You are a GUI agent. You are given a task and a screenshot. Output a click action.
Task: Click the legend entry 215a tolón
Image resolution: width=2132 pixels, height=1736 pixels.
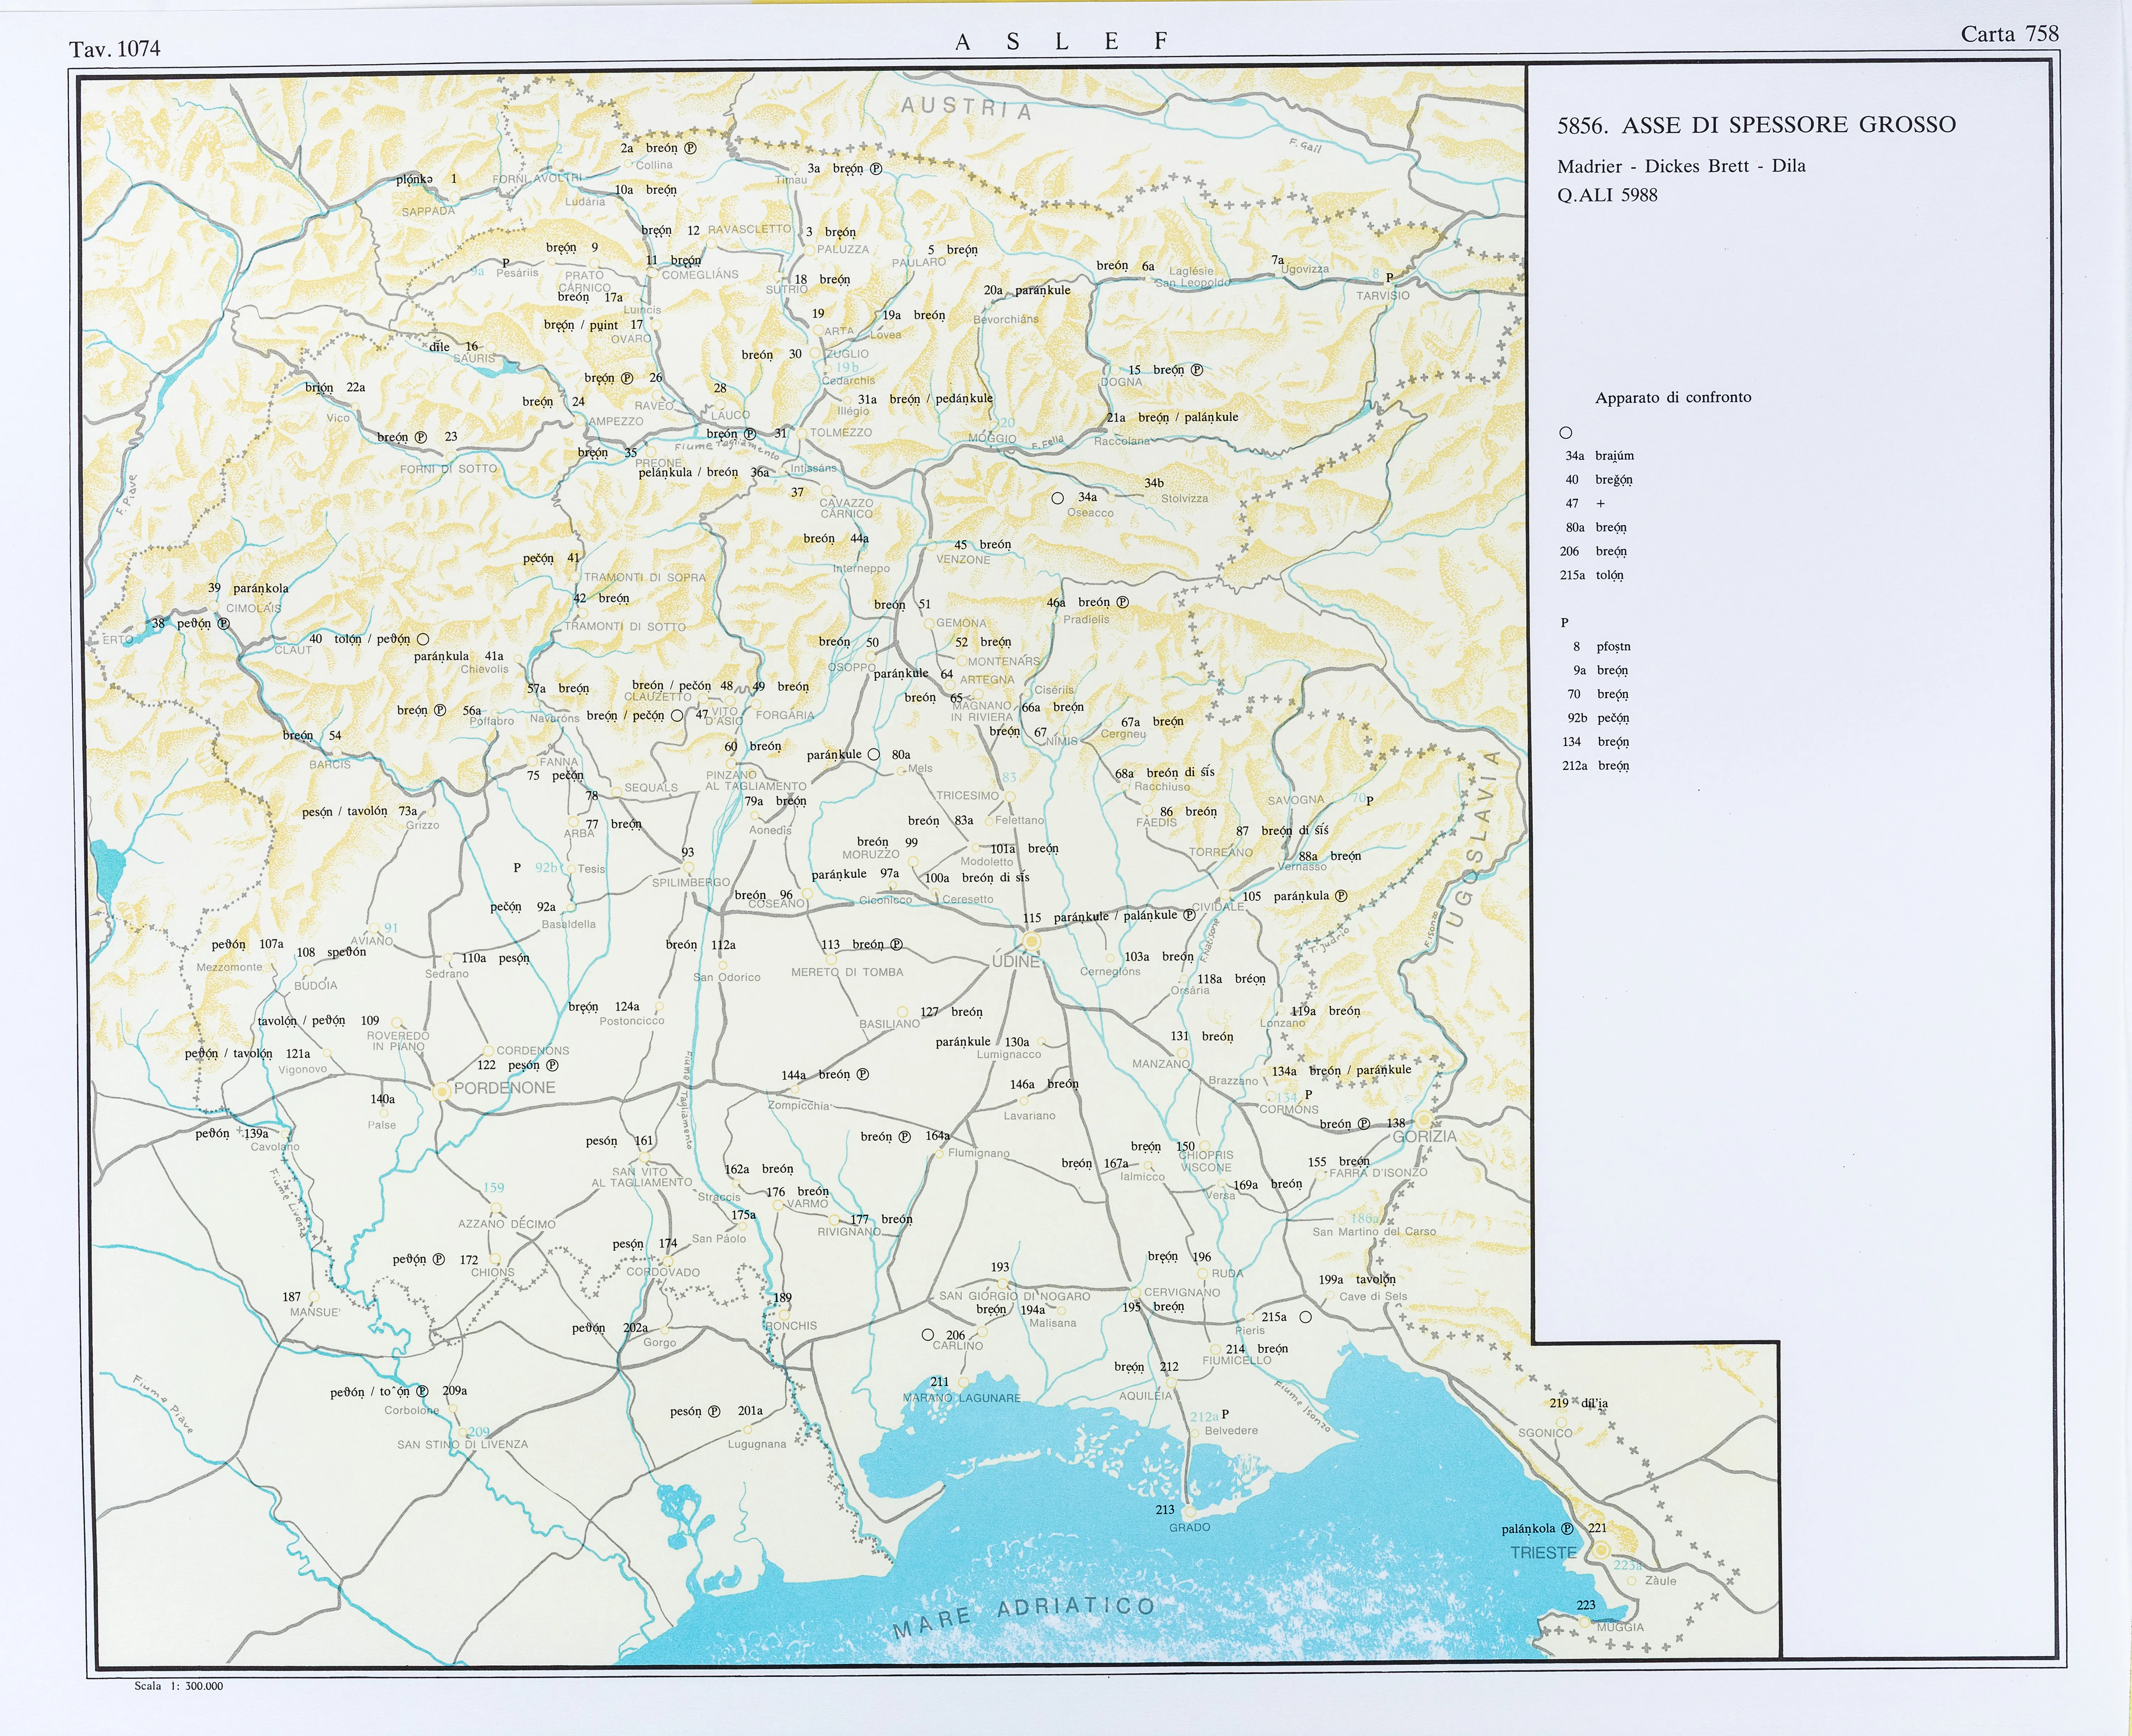[x=1592, y=575]
